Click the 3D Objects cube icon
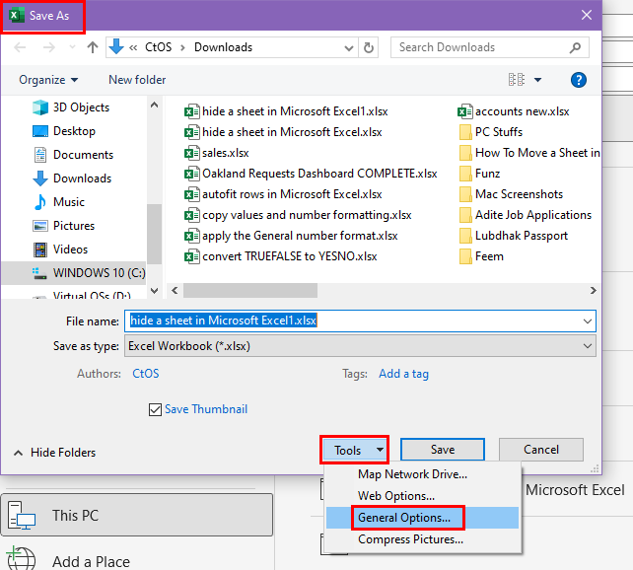This screenshot has height=570, width=633. [x=40, y=107]
